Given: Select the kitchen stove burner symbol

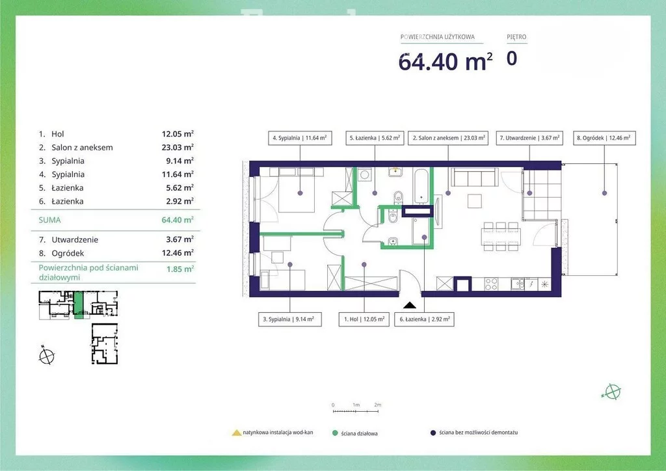Looking at the screenshot, I should [x=492, y=284].
